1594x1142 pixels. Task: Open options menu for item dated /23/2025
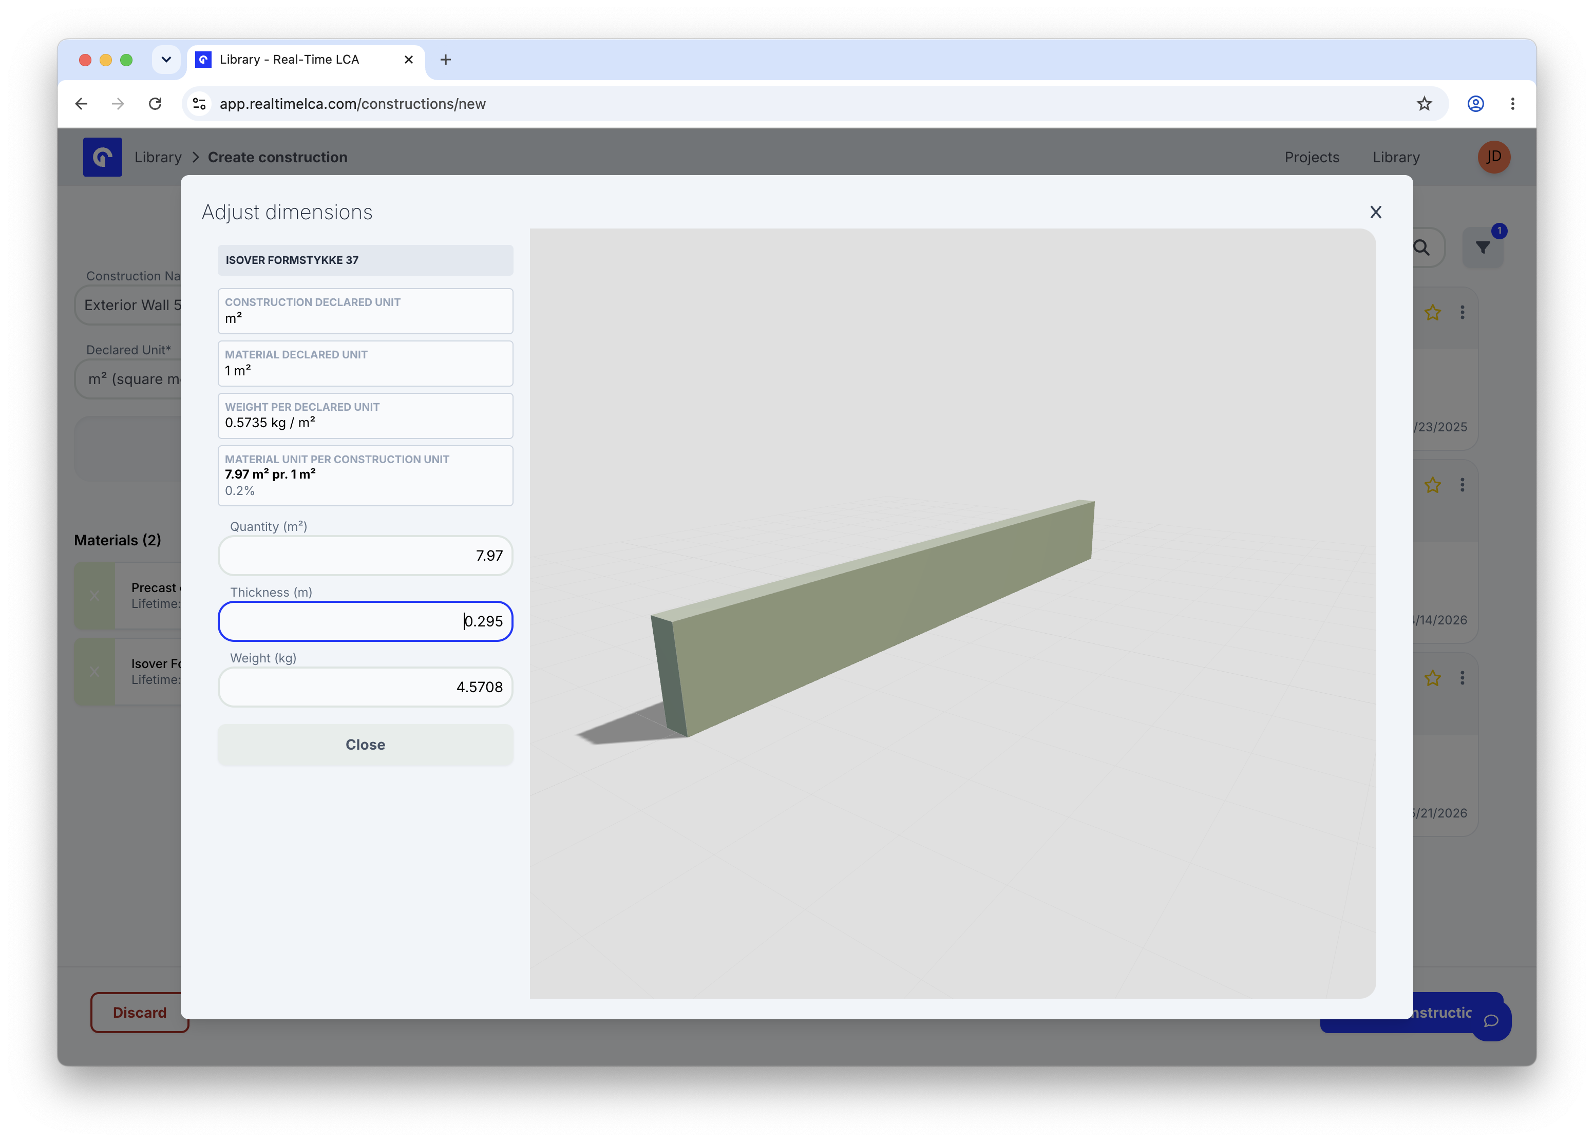pos(1463,313)
